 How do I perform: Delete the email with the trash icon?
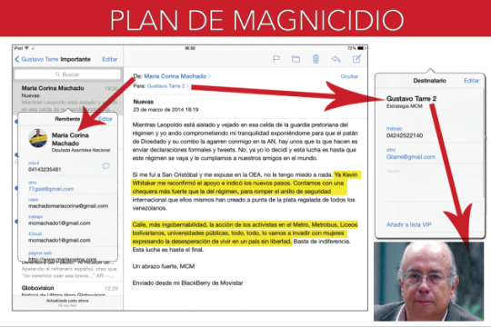point(316,59)
